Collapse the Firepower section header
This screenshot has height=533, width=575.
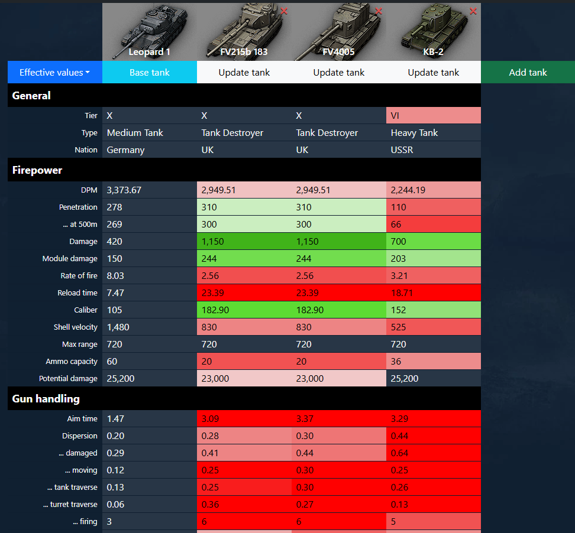37,170
